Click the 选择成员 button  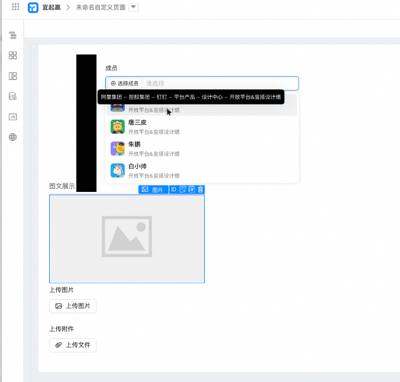(x=124, y=84)
